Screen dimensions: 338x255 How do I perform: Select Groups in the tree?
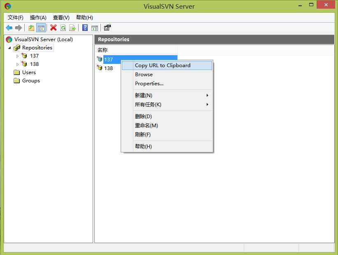click(x=31, y=81)
